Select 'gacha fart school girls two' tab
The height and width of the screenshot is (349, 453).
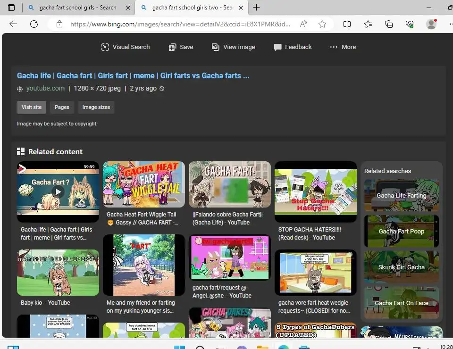point(191,8)
